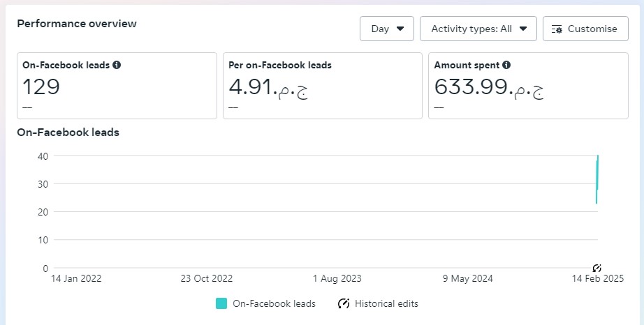Click the 30 y-axis label
Image resolution: width=644 pixels, height=325 pixels.
[x=43, y=184]
